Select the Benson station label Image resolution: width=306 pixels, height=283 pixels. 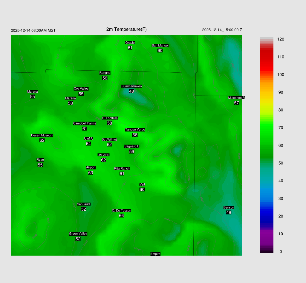point(229,207)
